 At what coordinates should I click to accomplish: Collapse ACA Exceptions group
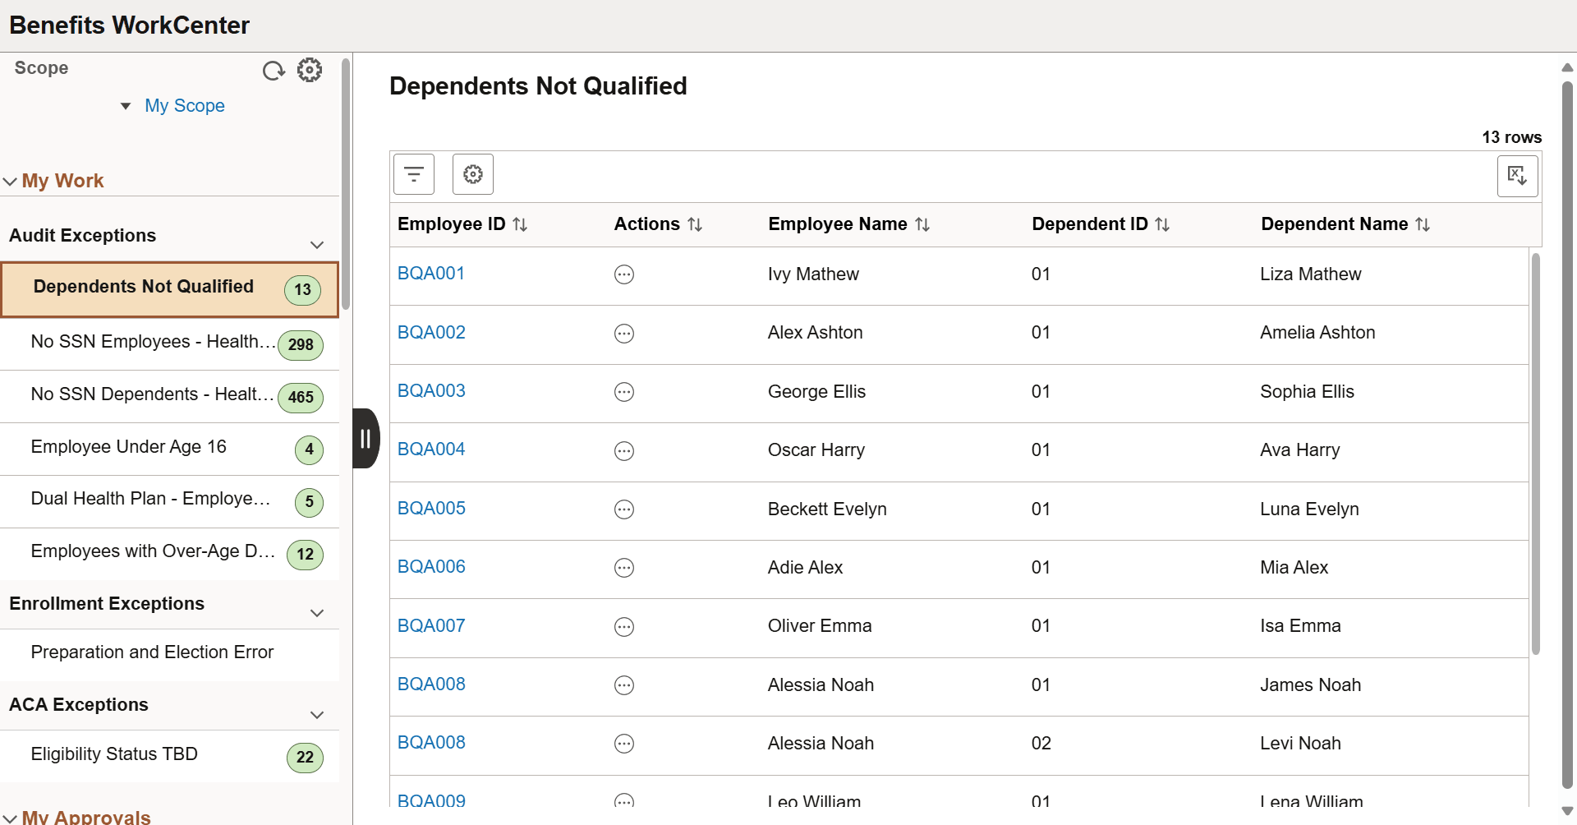point(317,715)
